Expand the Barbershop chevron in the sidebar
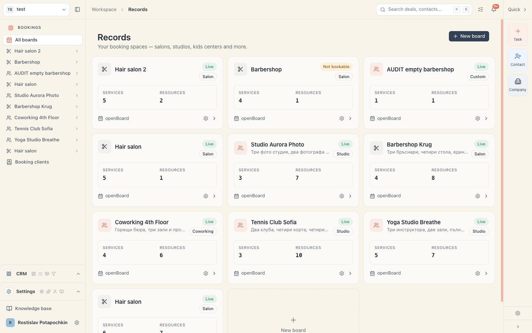This screenshot has height=333, width=532. 77,62
